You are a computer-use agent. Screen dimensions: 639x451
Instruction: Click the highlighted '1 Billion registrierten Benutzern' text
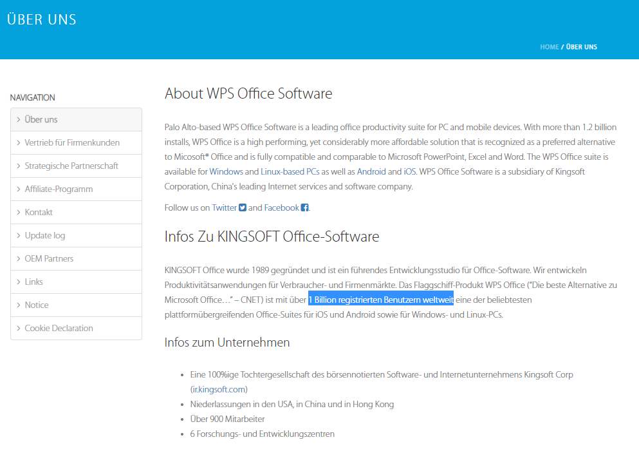pos(380,300)
